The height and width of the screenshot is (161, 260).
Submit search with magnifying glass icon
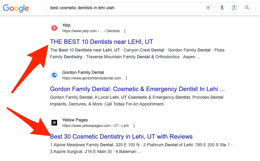[247, 8]
